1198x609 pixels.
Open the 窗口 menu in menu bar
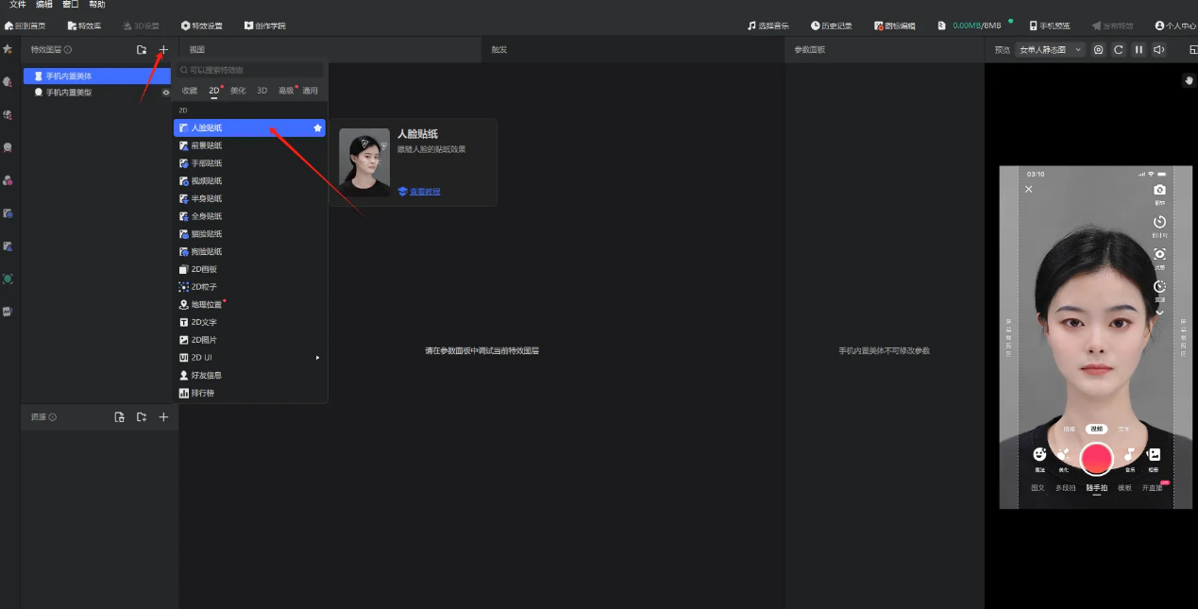pyautogui.click(x=71, y=5)
